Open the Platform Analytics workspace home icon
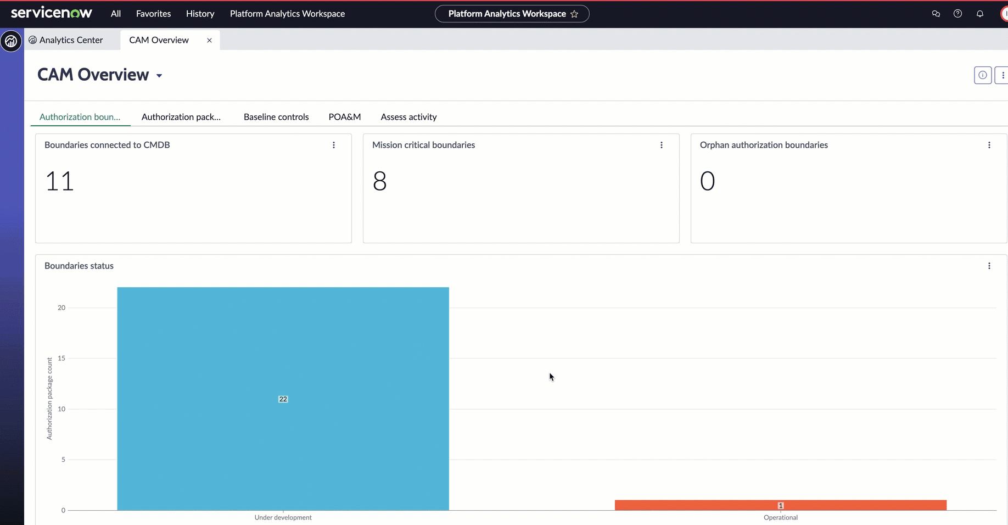This screenshot has width=1008, height=525. point(11,41)
